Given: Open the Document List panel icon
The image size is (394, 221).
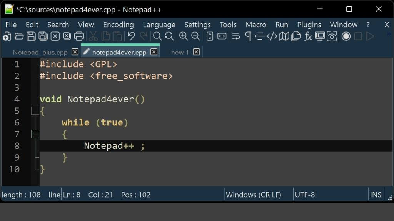Looking at the screenshot, I should tap(296, 36).
